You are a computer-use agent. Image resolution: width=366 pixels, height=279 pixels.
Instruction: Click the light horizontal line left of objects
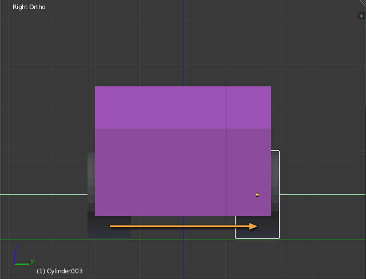pyautogui.click(x=43, y=194)
